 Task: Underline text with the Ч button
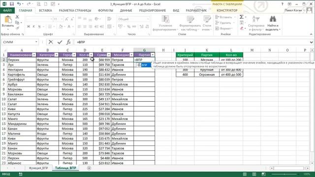click(39, 27)
